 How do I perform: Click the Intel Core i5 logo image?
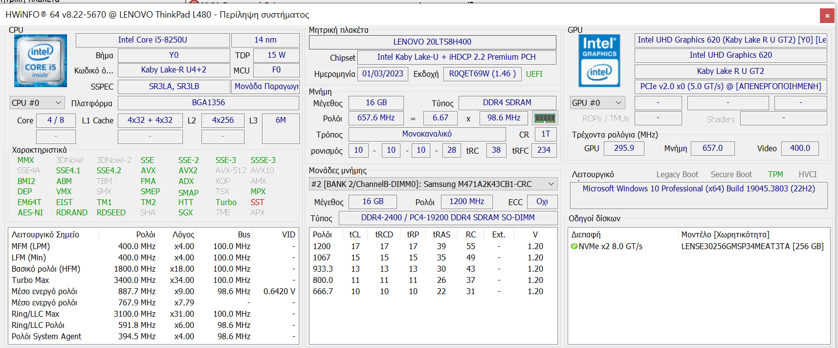point(41,61)
